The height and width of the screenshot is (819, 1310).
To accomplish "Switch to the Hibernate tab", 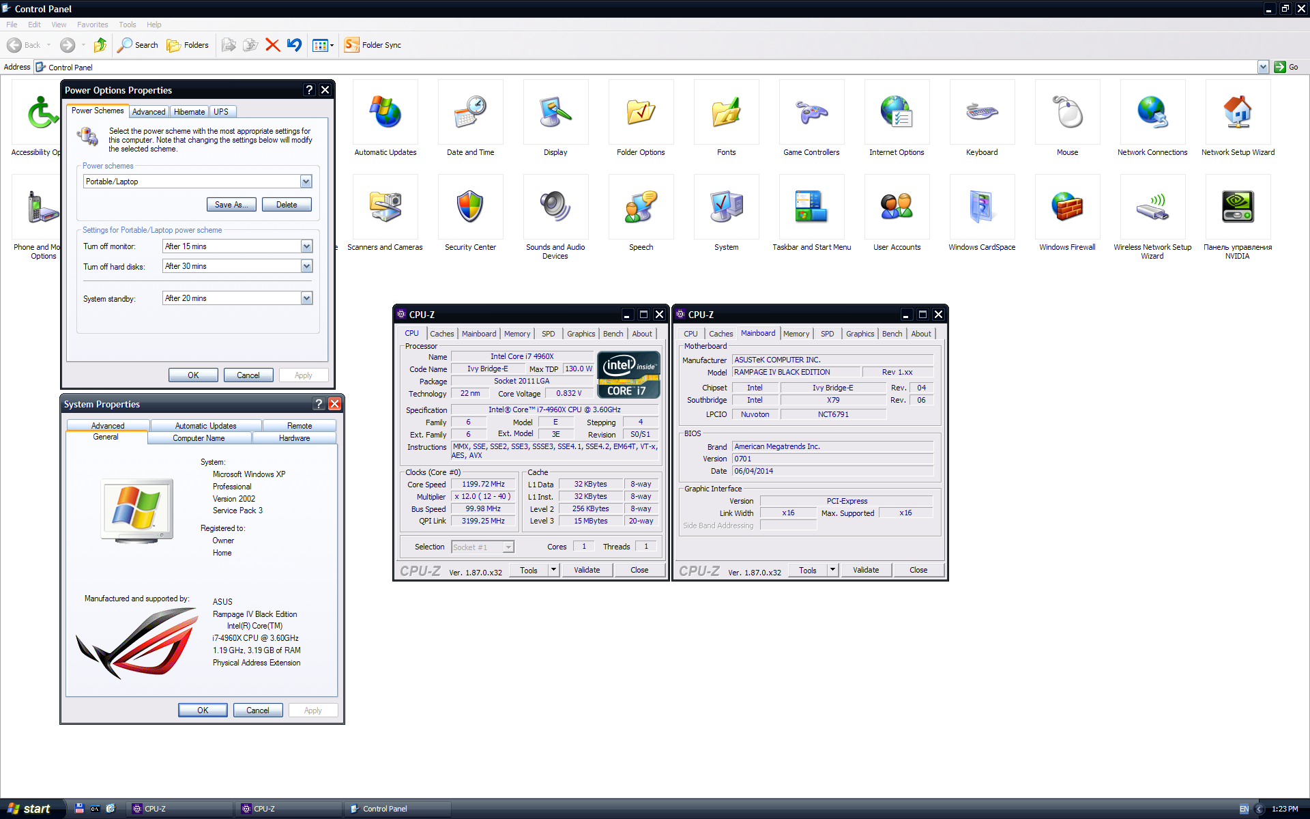I will (x=189, y=112).
